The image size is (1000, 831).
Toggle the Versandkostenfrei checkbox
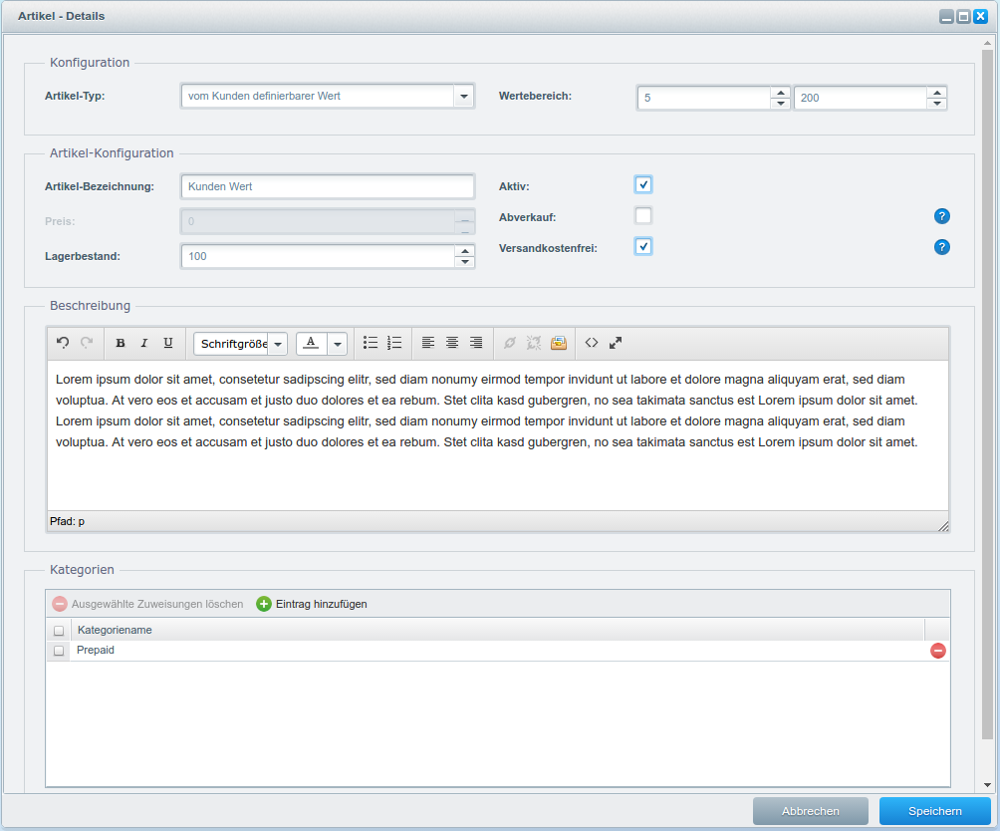tap(643, 246)
